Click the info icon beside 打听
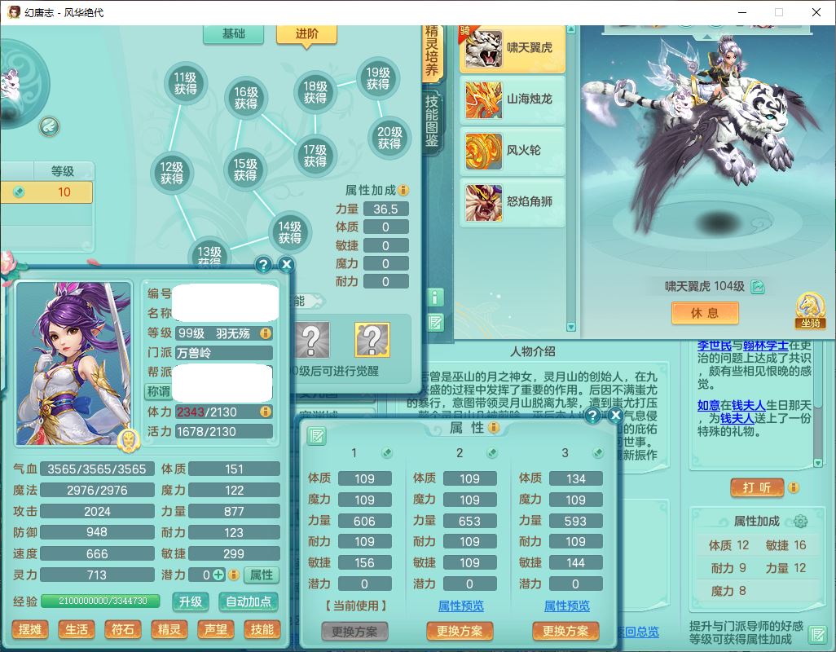Image resolution: width=836 pixels, height=652 pixels. click(793, 487)
